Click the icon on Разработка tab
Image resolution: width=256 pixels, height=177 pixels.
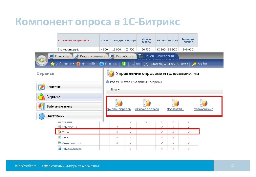click(x=112, y=56)
